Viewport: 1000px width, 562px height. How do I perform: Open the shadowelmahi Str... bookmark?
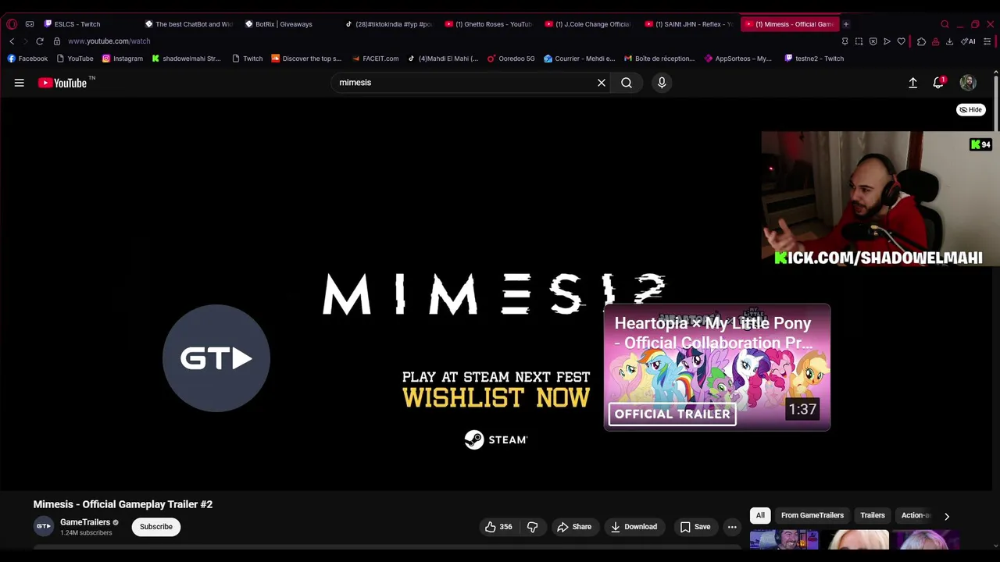tap(186, 59)
